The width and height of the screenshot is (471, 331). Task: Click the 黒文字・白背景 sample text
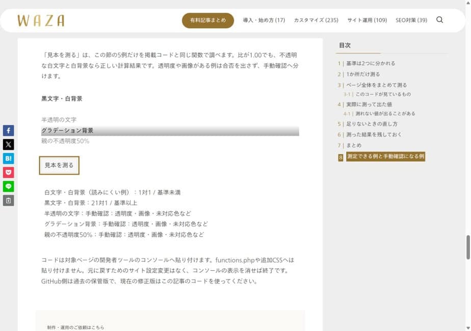click(62, 98)
